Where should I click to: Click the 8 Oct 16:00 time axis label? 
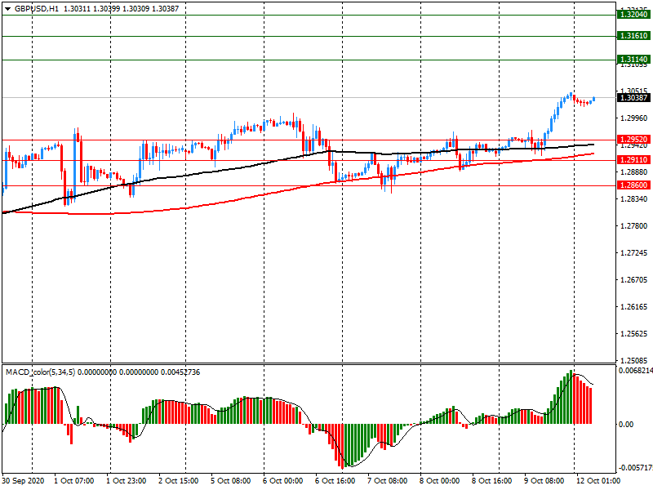(x=492, y=481)
